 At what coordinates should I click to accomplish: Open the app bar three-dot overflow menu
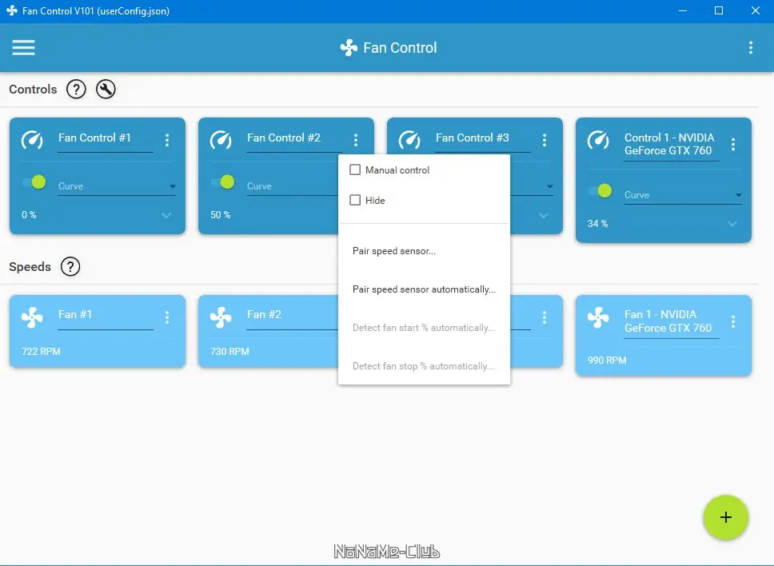[750, 48]
